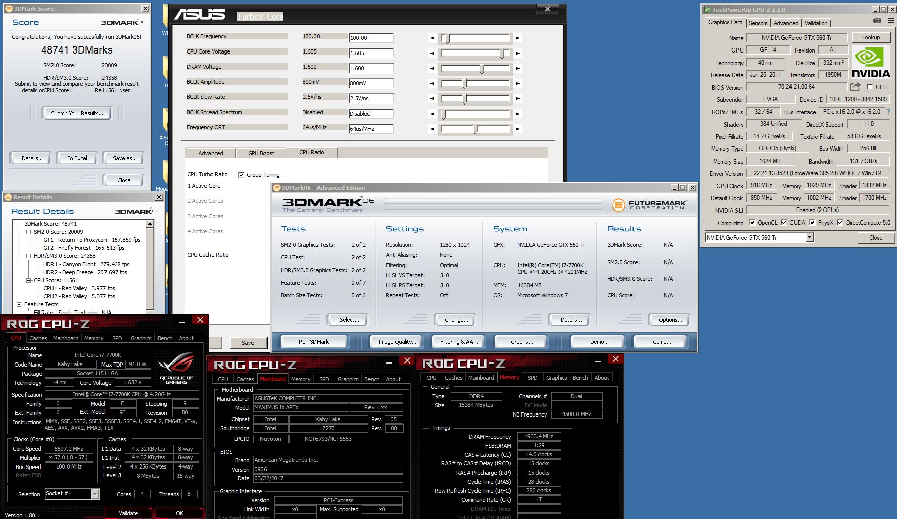This screenshot has height=519, width=897.
Task: Click the GPU-Z title bar app icon
Action: tap(707, 9)
